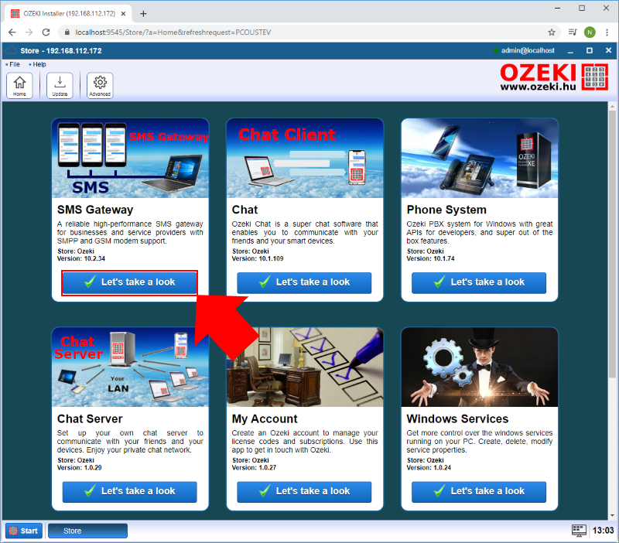Open the Chat Server banner image

point(130,367)
